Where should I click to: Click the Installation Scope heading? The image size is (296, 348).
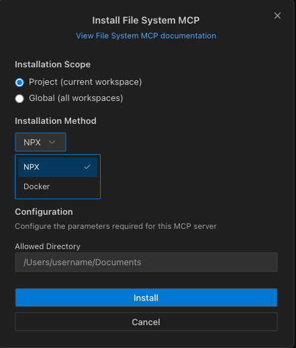[53, 65]
